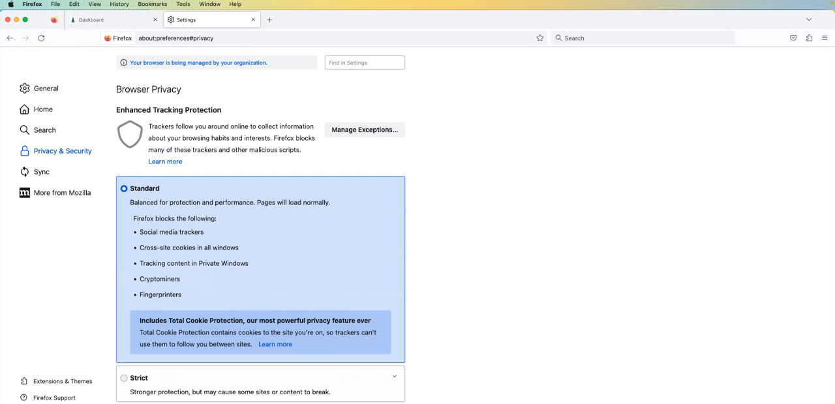Open the Pocket save icon

coord(793,38)
